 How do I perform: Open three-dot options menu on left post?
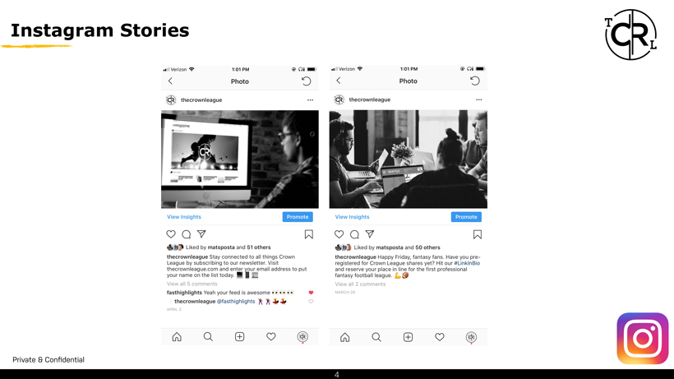tap(310, 99)
